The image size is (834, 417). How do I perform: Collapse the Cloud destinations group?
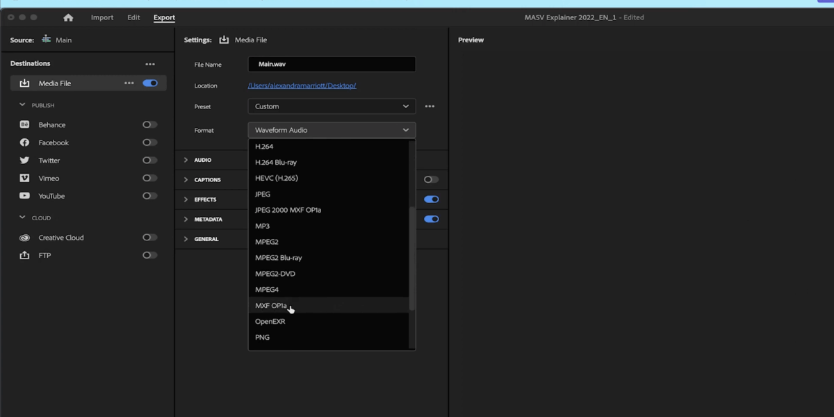(x=22, y=218)
